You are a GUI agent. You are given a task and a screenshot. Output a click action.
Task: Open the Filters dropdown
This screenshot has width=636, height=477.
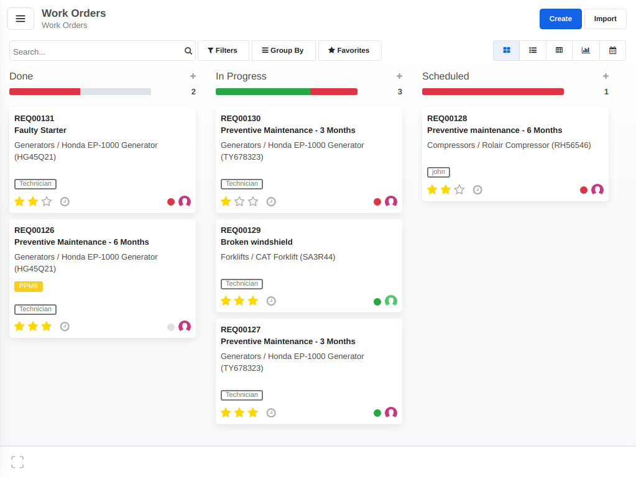tap(223, 50)
